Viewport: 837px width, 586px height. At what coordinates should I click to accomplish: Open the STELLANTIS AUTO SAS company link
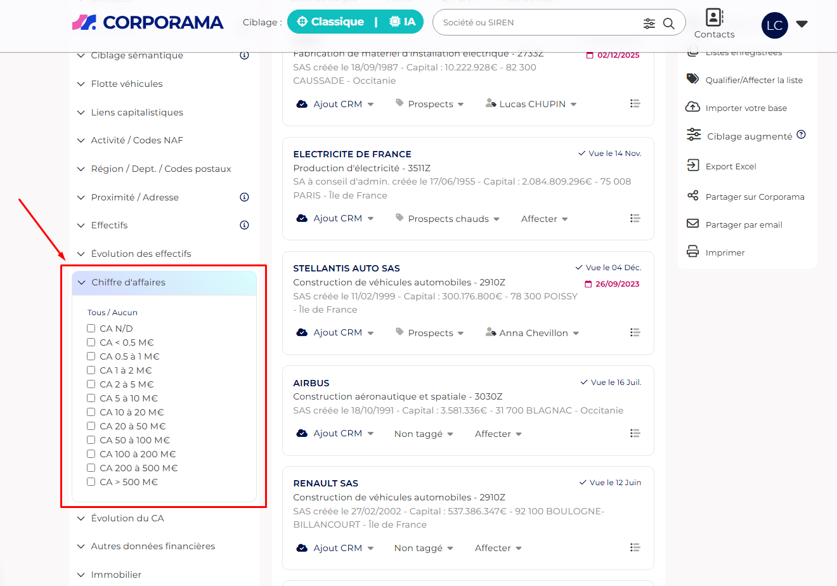[346, 268]
